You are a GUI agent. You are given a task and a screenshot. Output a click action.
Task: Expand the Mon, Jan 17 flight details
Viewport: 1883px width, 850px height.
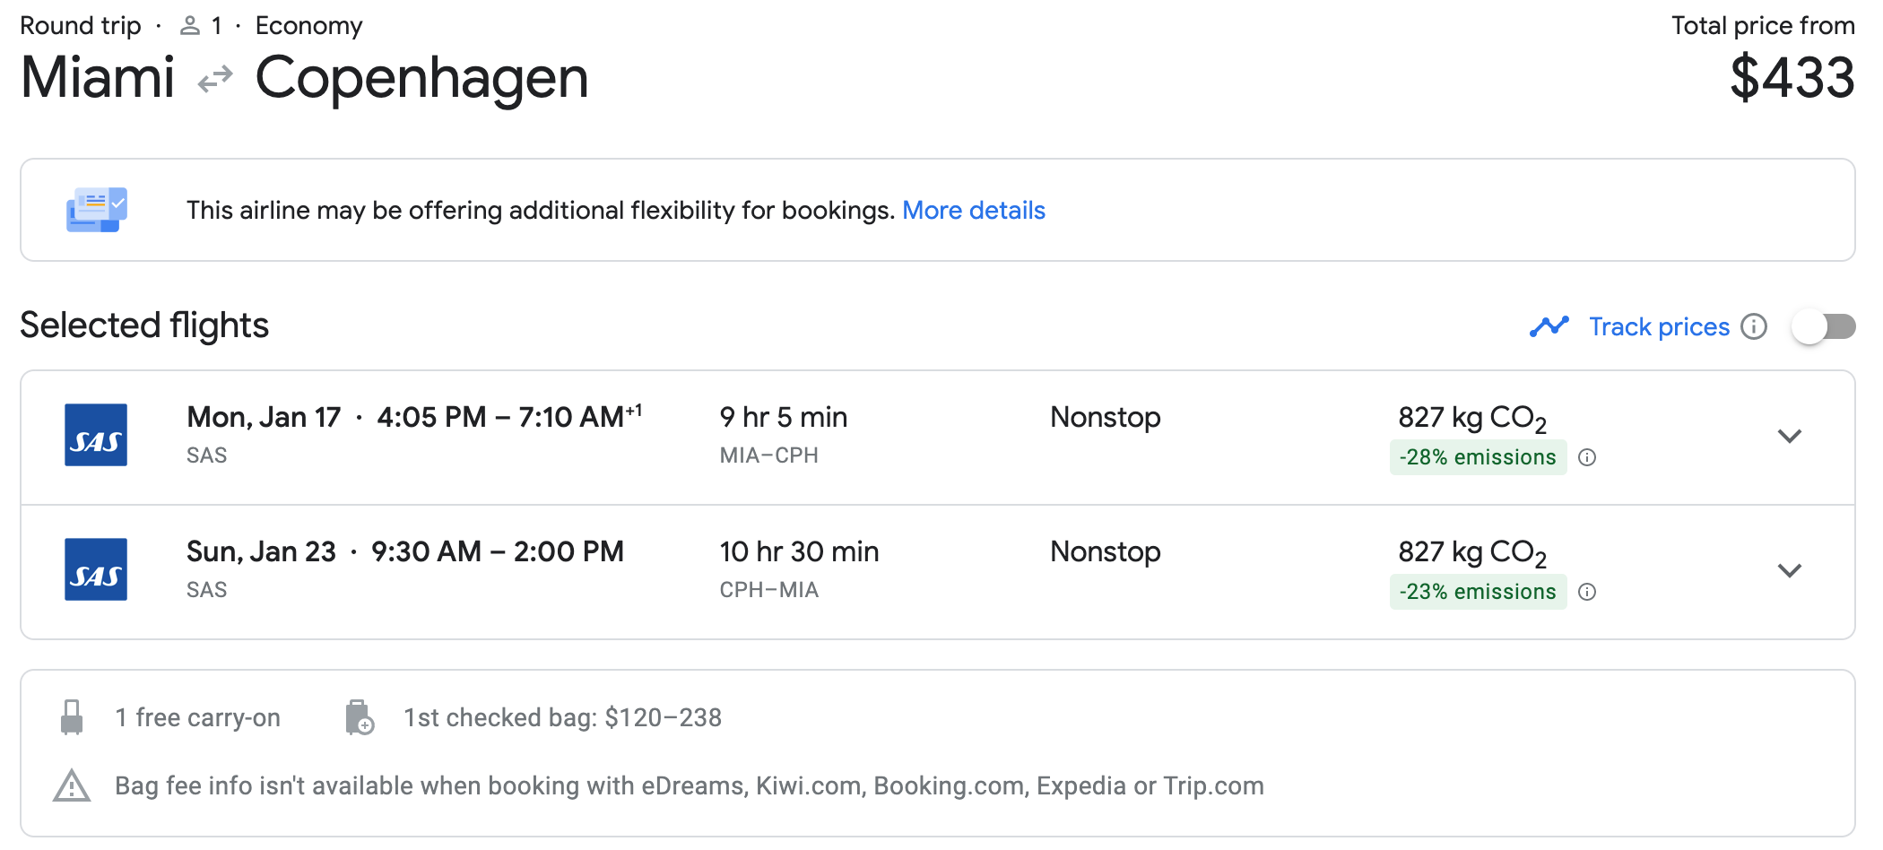pos(1789,437)
